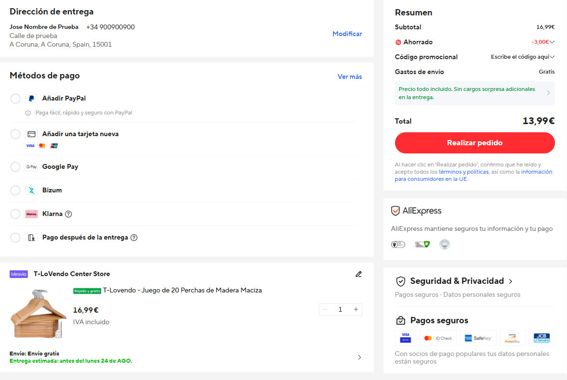This screenshot has height=380, width=567.
Task: Click the Visa card logo under new card
Action: [x=30, y=146]
